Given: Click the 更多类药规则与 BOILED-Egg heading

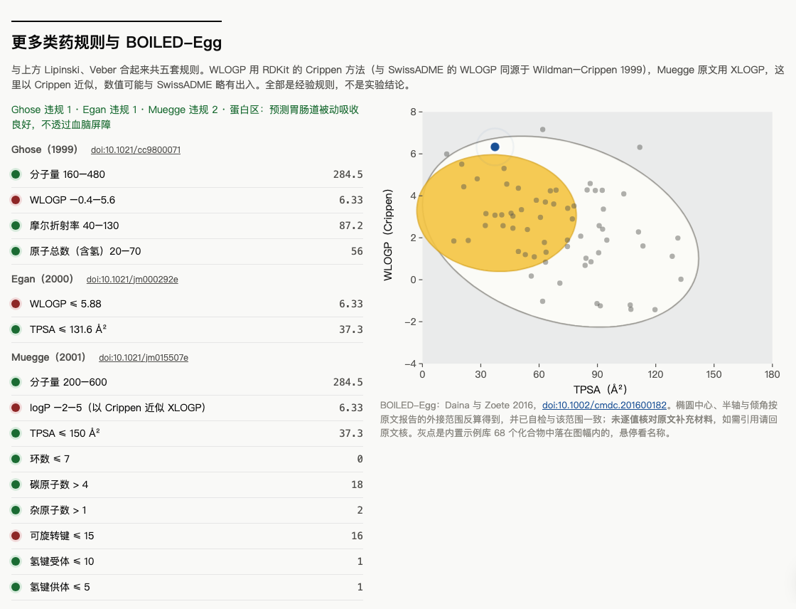Looking at the screenshot, I should 117,42.
